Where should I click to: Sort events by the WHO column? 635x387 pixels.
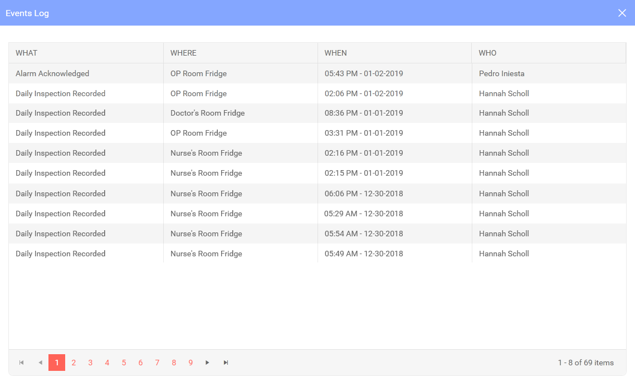click(487, 53)
